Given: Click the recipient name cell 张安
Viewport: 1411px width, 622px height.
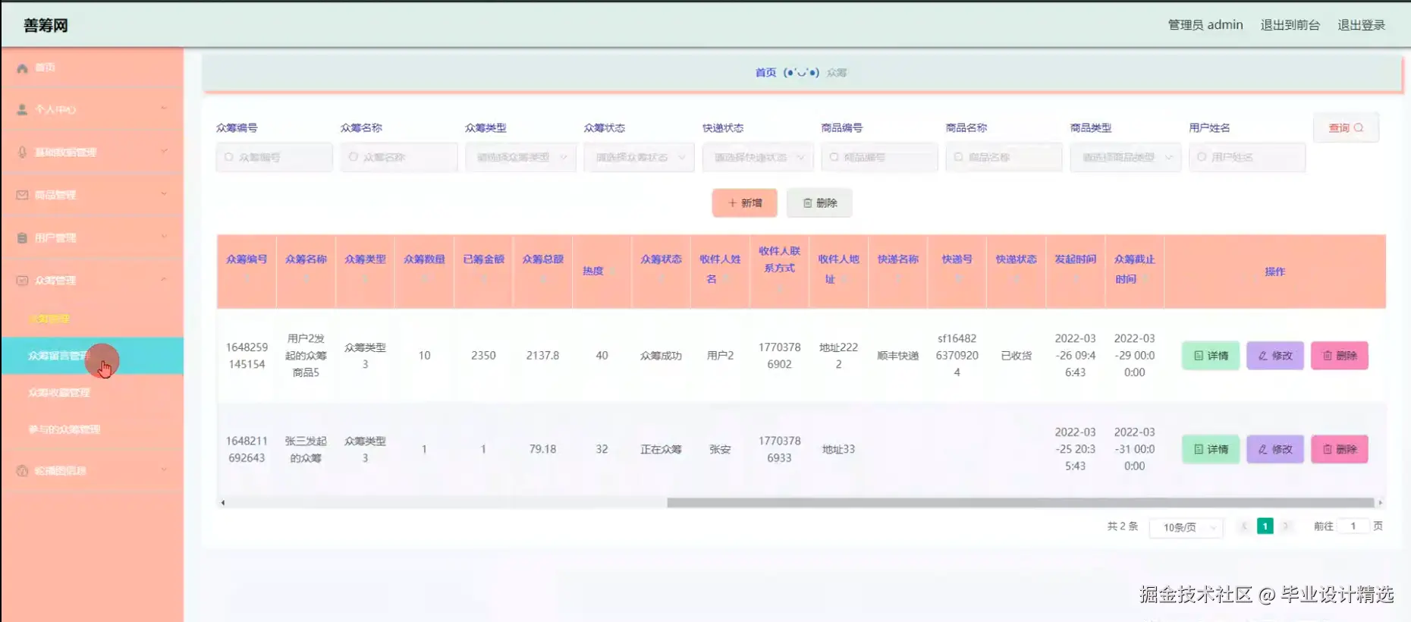Looking at the screenshot, I should coord(720,450).
